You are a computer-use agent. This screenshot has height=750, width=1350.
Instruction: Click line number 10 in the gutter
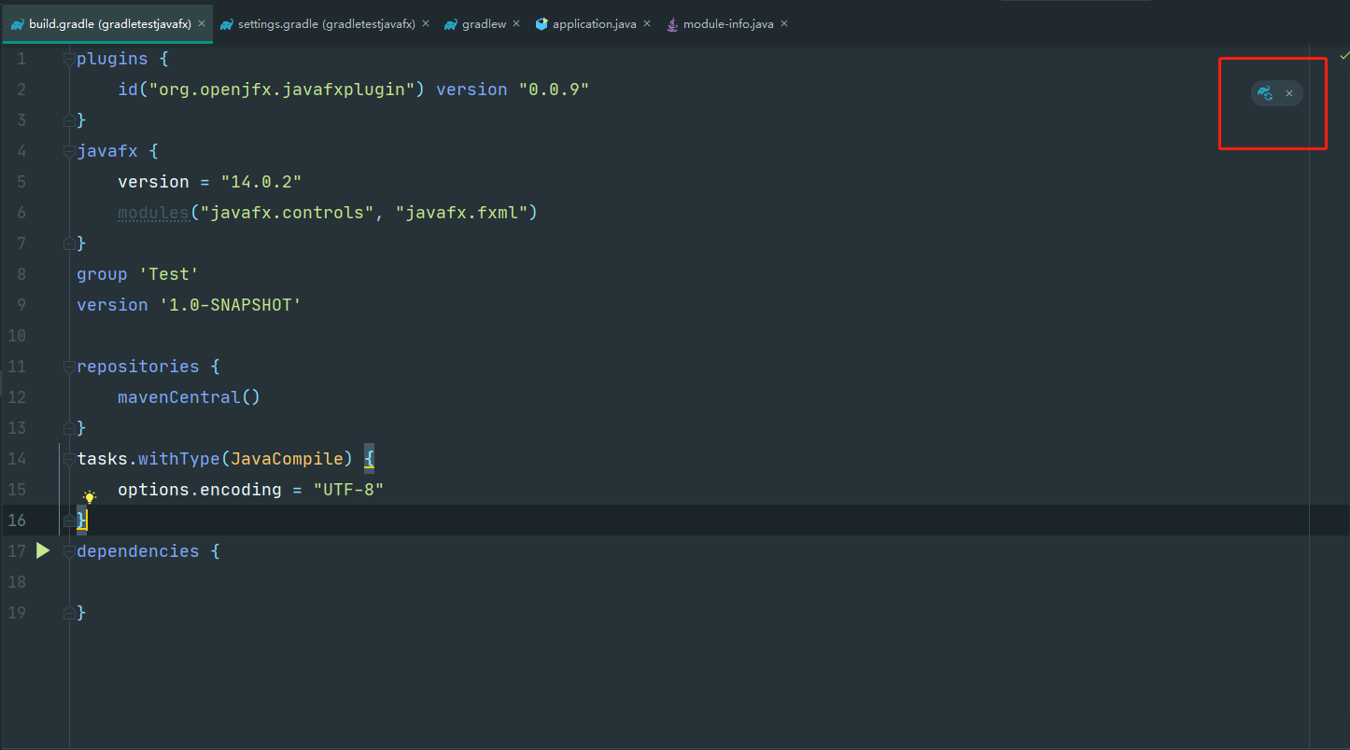[16, 336]
